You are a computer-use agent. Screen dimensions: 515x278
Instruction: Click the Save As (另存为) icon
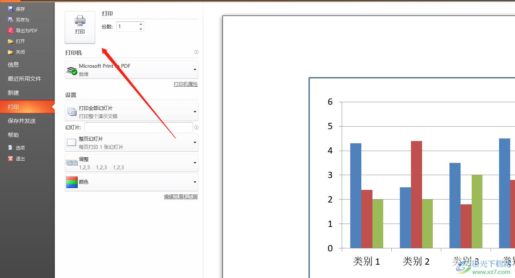(11, 20)
